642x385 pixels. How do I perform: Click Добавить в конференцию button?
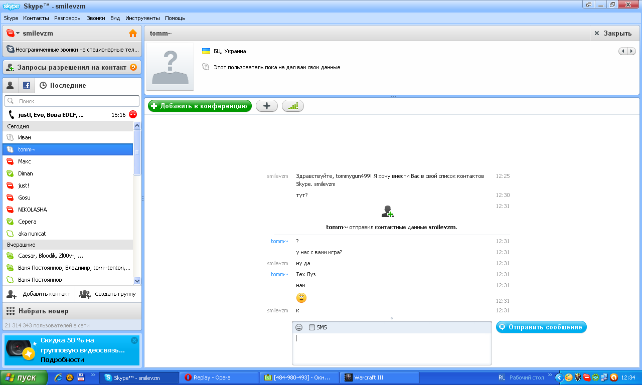coord(200,106)
